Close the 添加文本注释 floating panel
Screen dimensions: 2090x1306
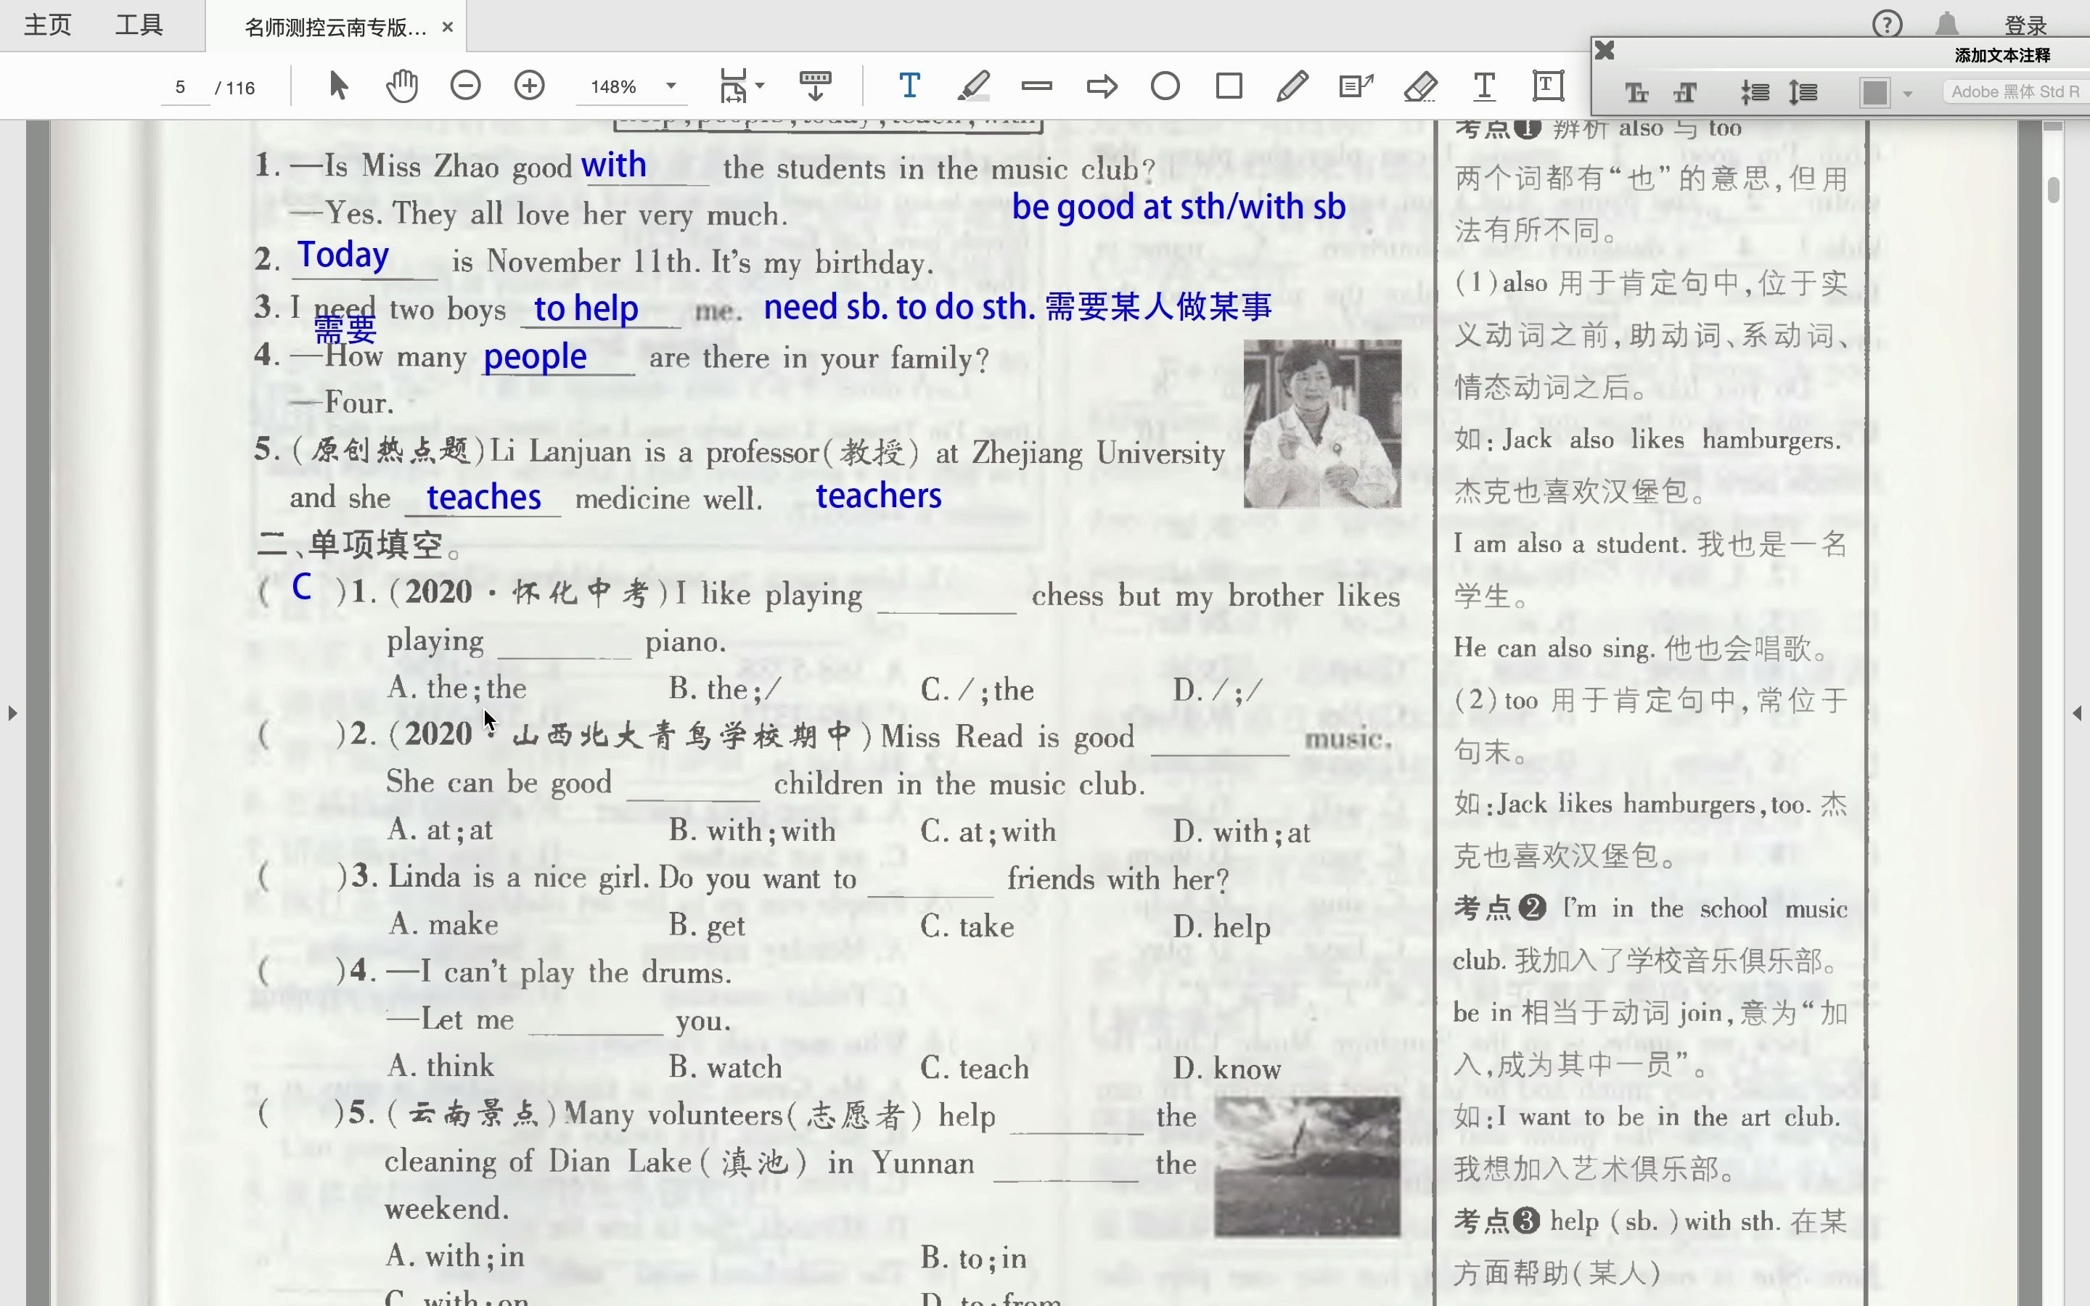1605,50
